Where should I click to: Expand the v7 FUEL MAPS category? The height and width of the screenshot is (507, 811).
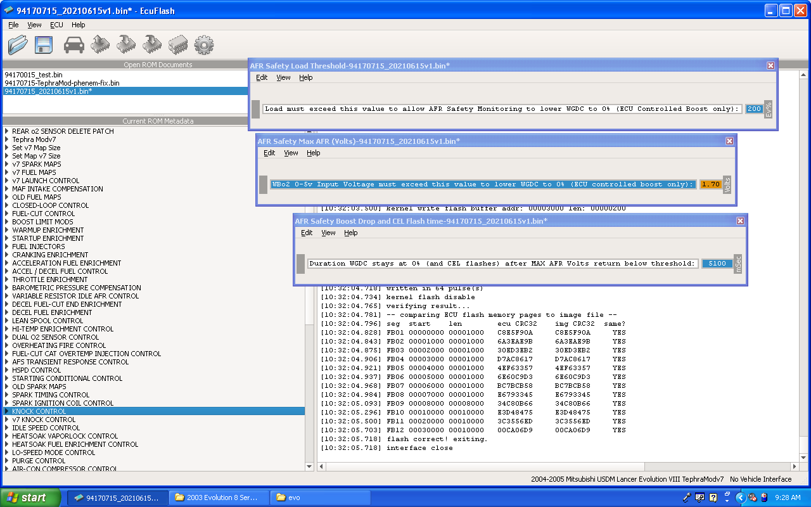coord(7,172)
